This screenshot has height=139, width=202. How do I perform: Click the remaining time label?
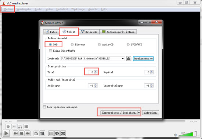pos(194,121)
